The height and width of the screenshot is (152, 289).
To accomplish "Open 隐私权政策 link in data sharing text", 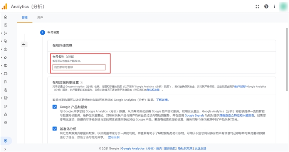I will pos(153,90).
